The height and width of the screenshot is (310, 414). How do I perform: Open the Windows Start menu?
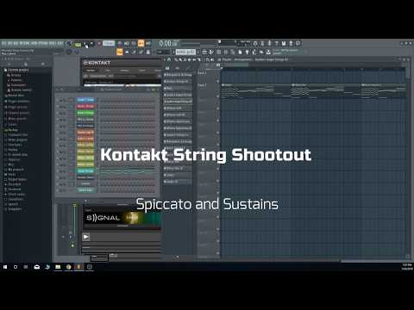coord(5,267)
